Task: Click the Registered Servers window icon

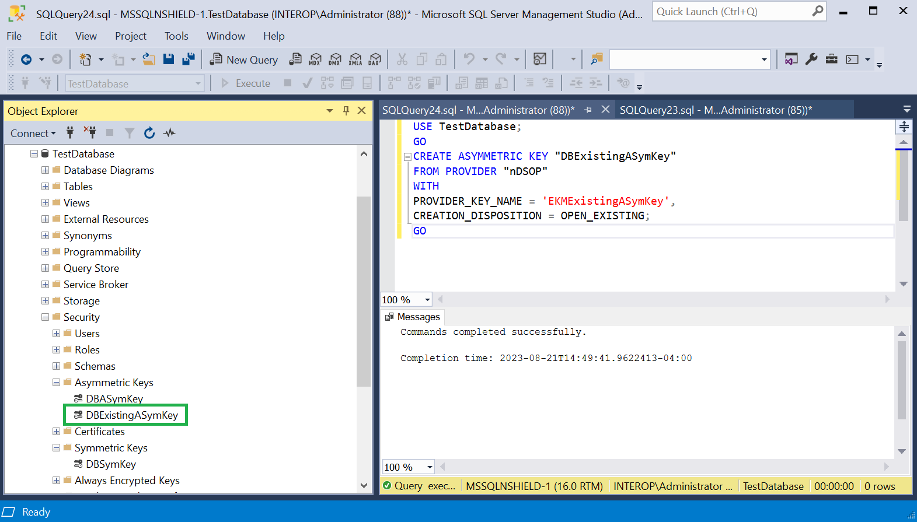Action: (x=791, y=59)
